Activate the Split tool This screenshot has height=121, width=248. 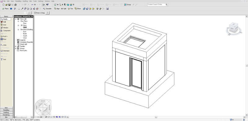64,9
